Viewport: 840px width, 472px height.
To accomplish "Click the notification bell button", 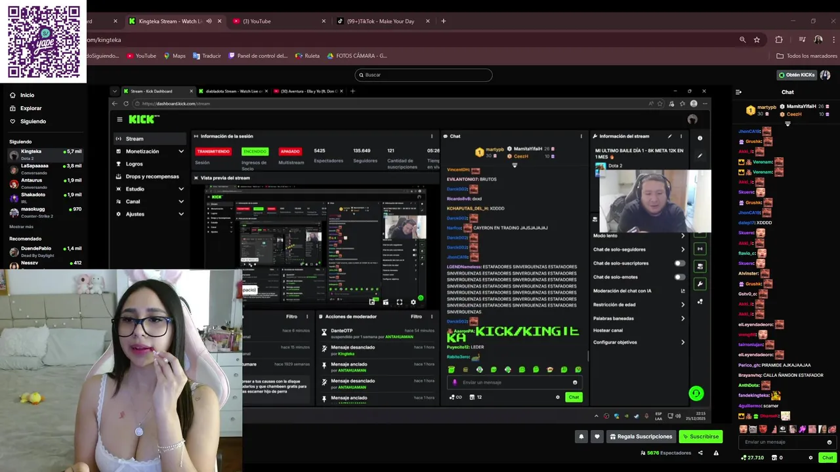I will point(581,437).
